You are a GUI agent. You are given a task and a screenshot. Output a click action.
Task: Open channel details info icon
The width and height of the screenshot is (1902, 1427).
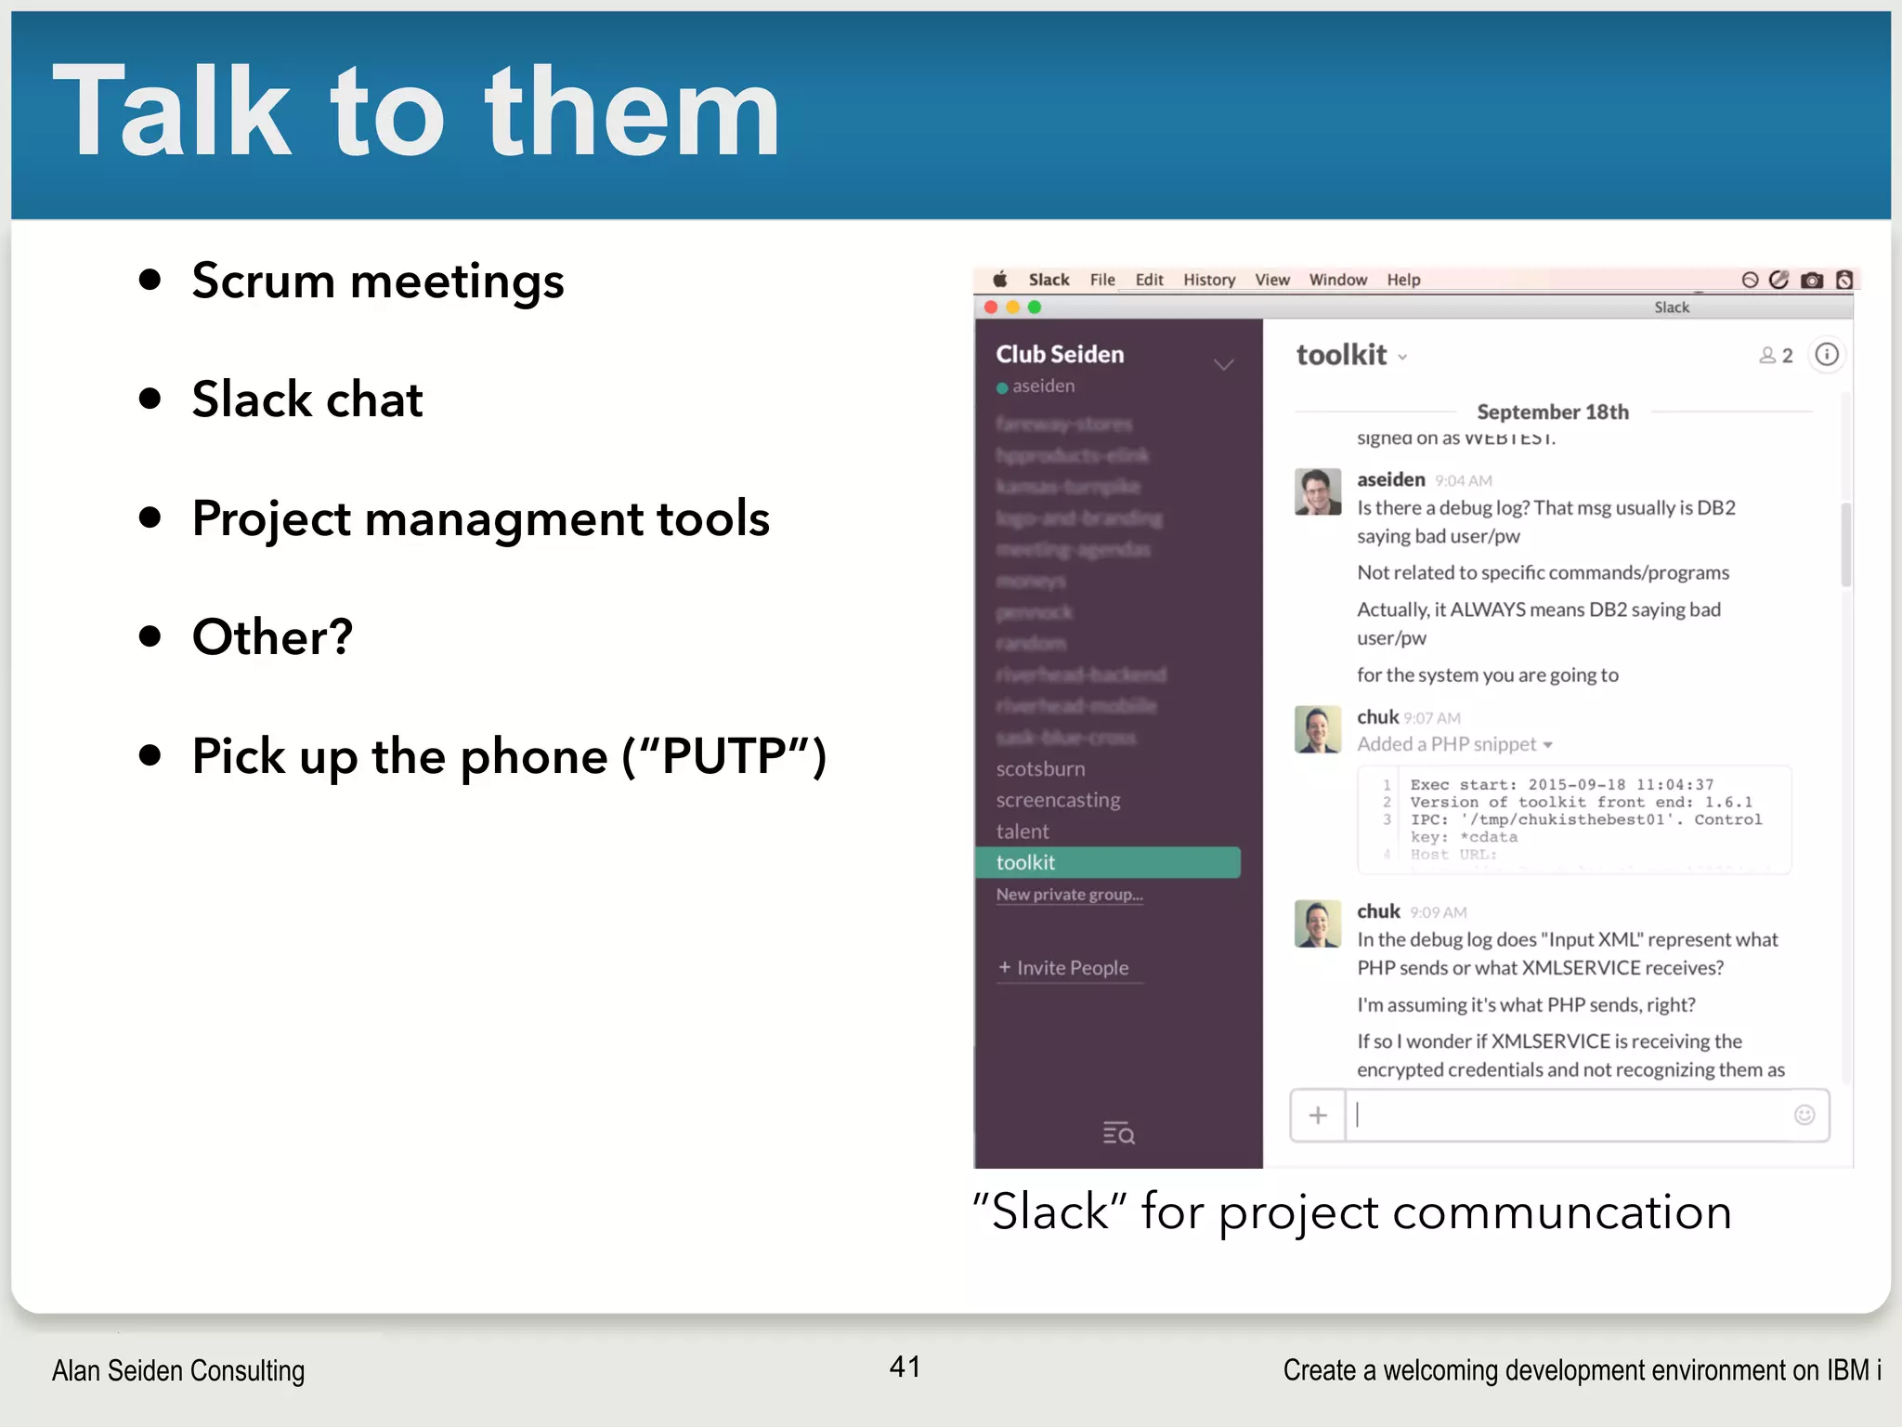point(1826,354)
